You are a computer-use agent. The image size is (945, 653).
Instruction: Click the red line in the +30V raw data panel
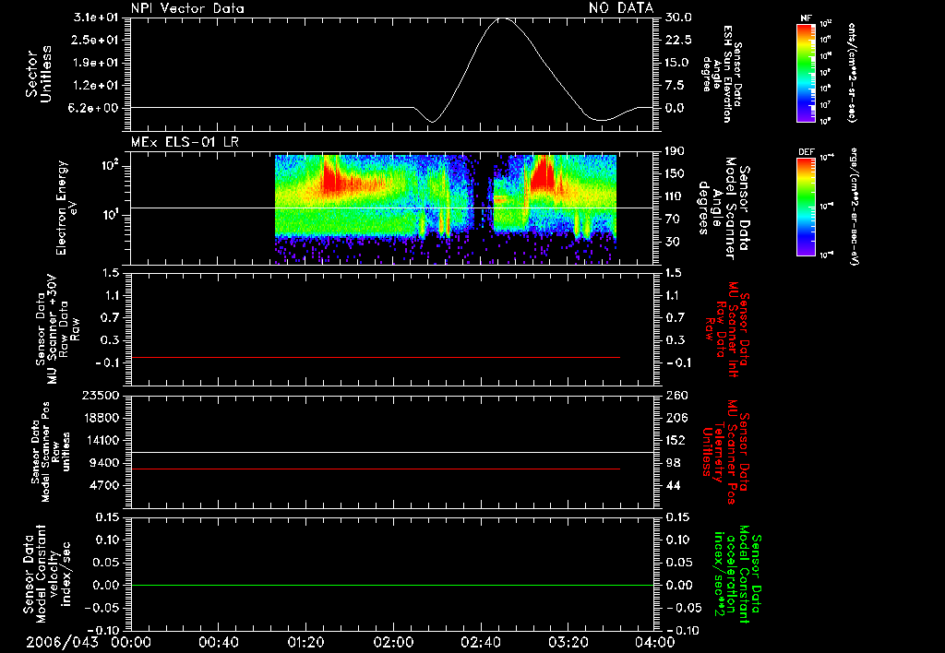point(375,357)
